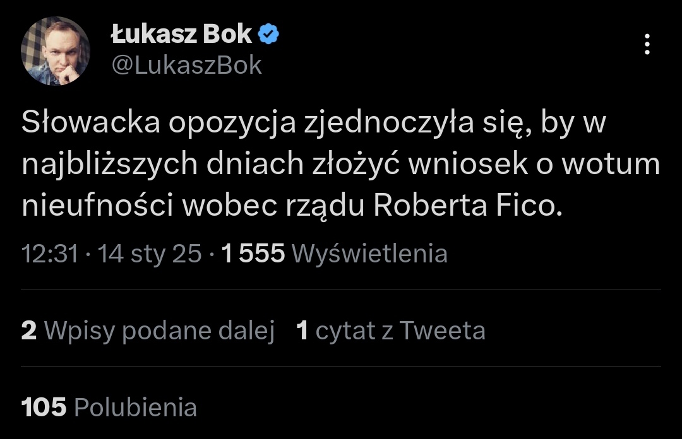Viewport: 682px width, 439px height.
Task: Click the blue verified badge icon
Action: click(270, 35)
